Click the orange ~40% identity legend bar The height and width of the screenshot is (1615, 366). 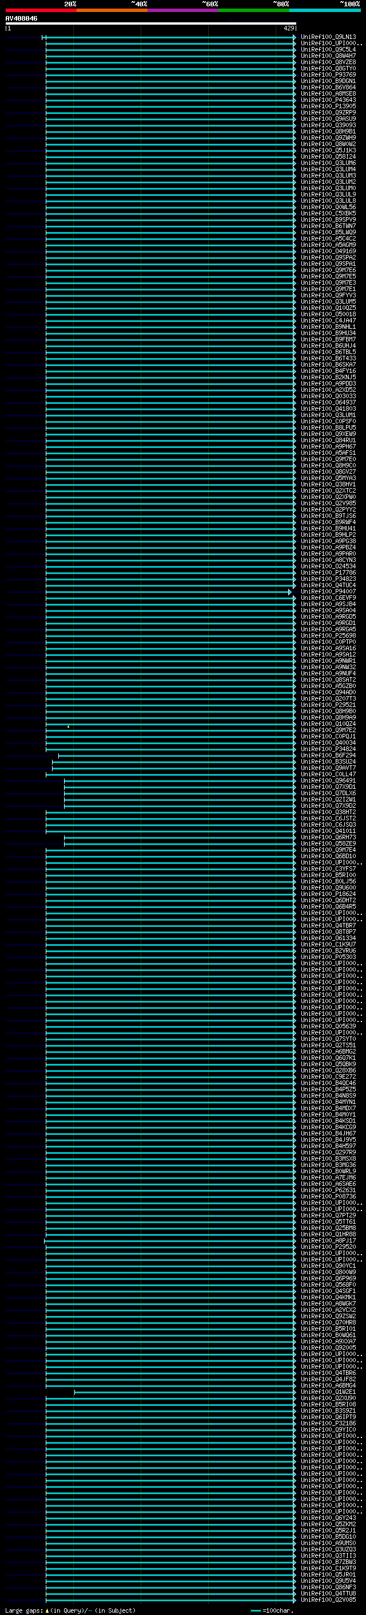click(112, 10)
